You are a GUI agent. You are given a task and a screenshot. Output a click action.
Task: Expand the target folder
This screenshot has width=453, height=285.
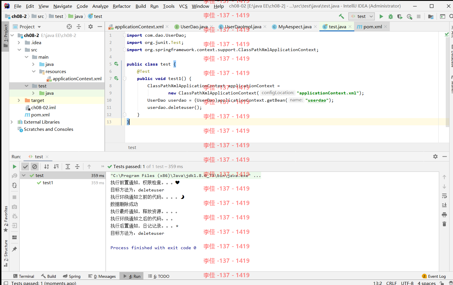pyautogui.click(x=19, y=100)
